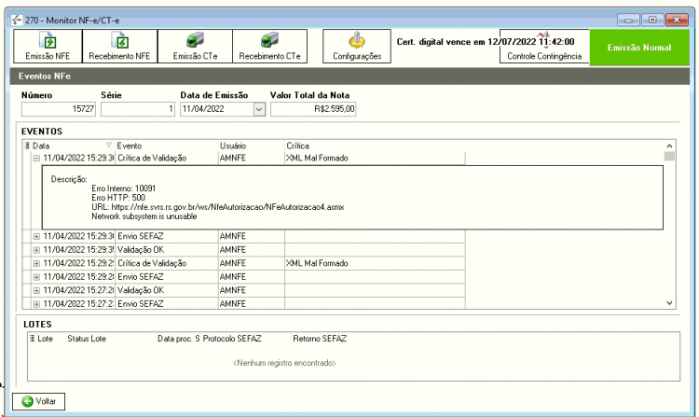
Task: Click the green arrow on Voltar
Action: click(28, 401)
